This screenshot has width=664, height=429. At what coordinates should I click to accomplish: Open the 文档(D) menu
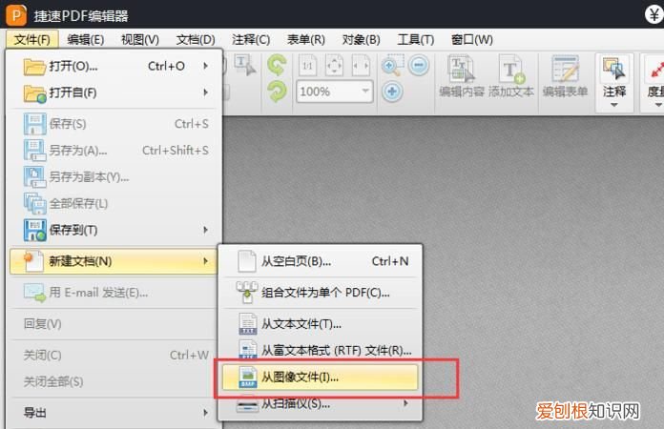pyautogui.click(x=196, y=39)
